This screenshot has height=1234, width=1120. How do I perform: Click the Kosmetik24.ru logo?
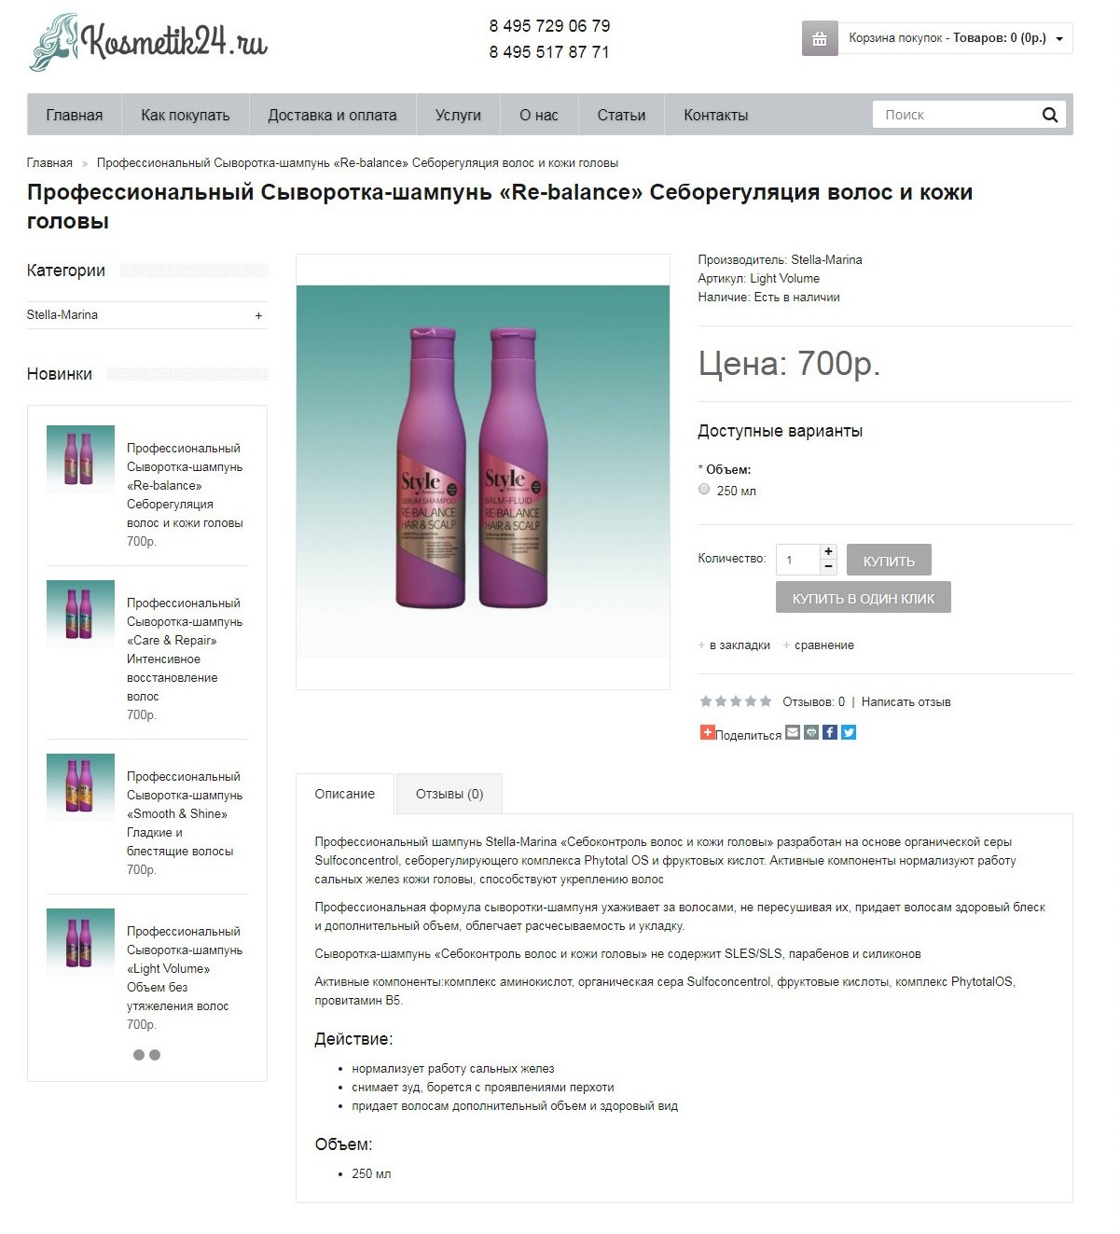tap(148, 42)
